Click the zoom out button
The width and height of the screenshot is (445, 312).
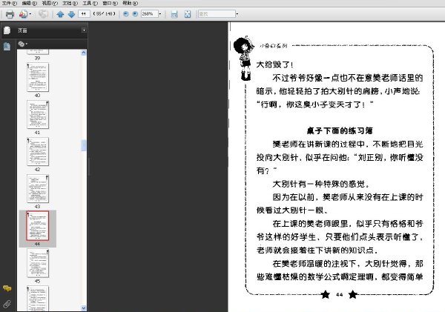(125, 14)
